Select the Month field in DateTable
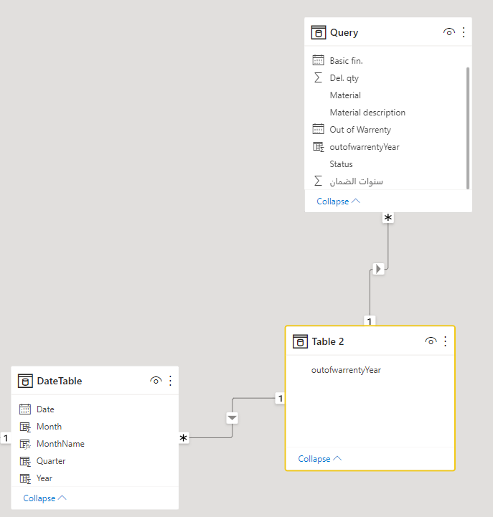This screenshot has width=493, height=517. (49, 427)
